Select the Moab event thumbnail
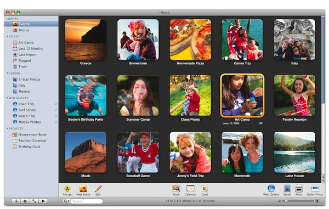The width and height of the screenshot is (329, 209). coord(86,152)
